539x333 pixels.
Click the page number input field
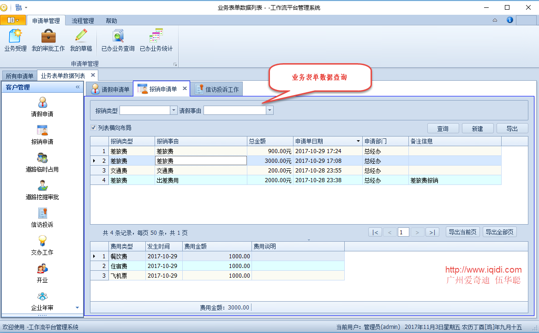403,232
